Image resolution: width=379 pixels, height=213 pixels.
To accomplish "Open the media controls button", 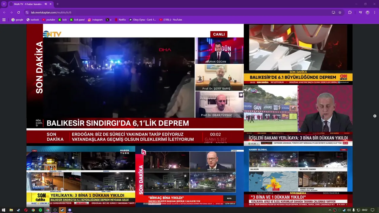I will point(360,12).
